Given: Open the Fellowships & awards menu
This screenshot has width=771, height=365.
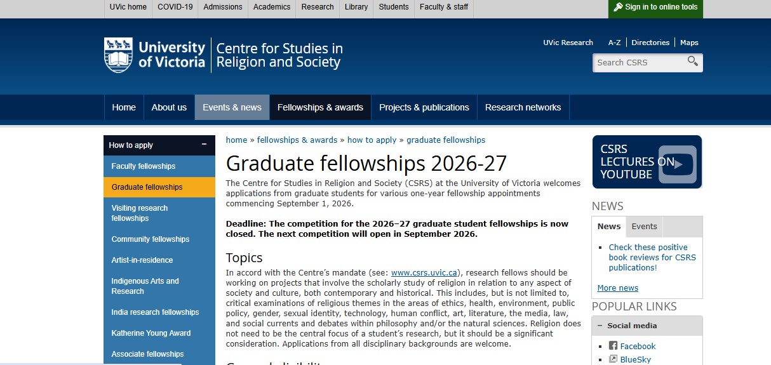Looking at the screenshot, I should [320, 107].
